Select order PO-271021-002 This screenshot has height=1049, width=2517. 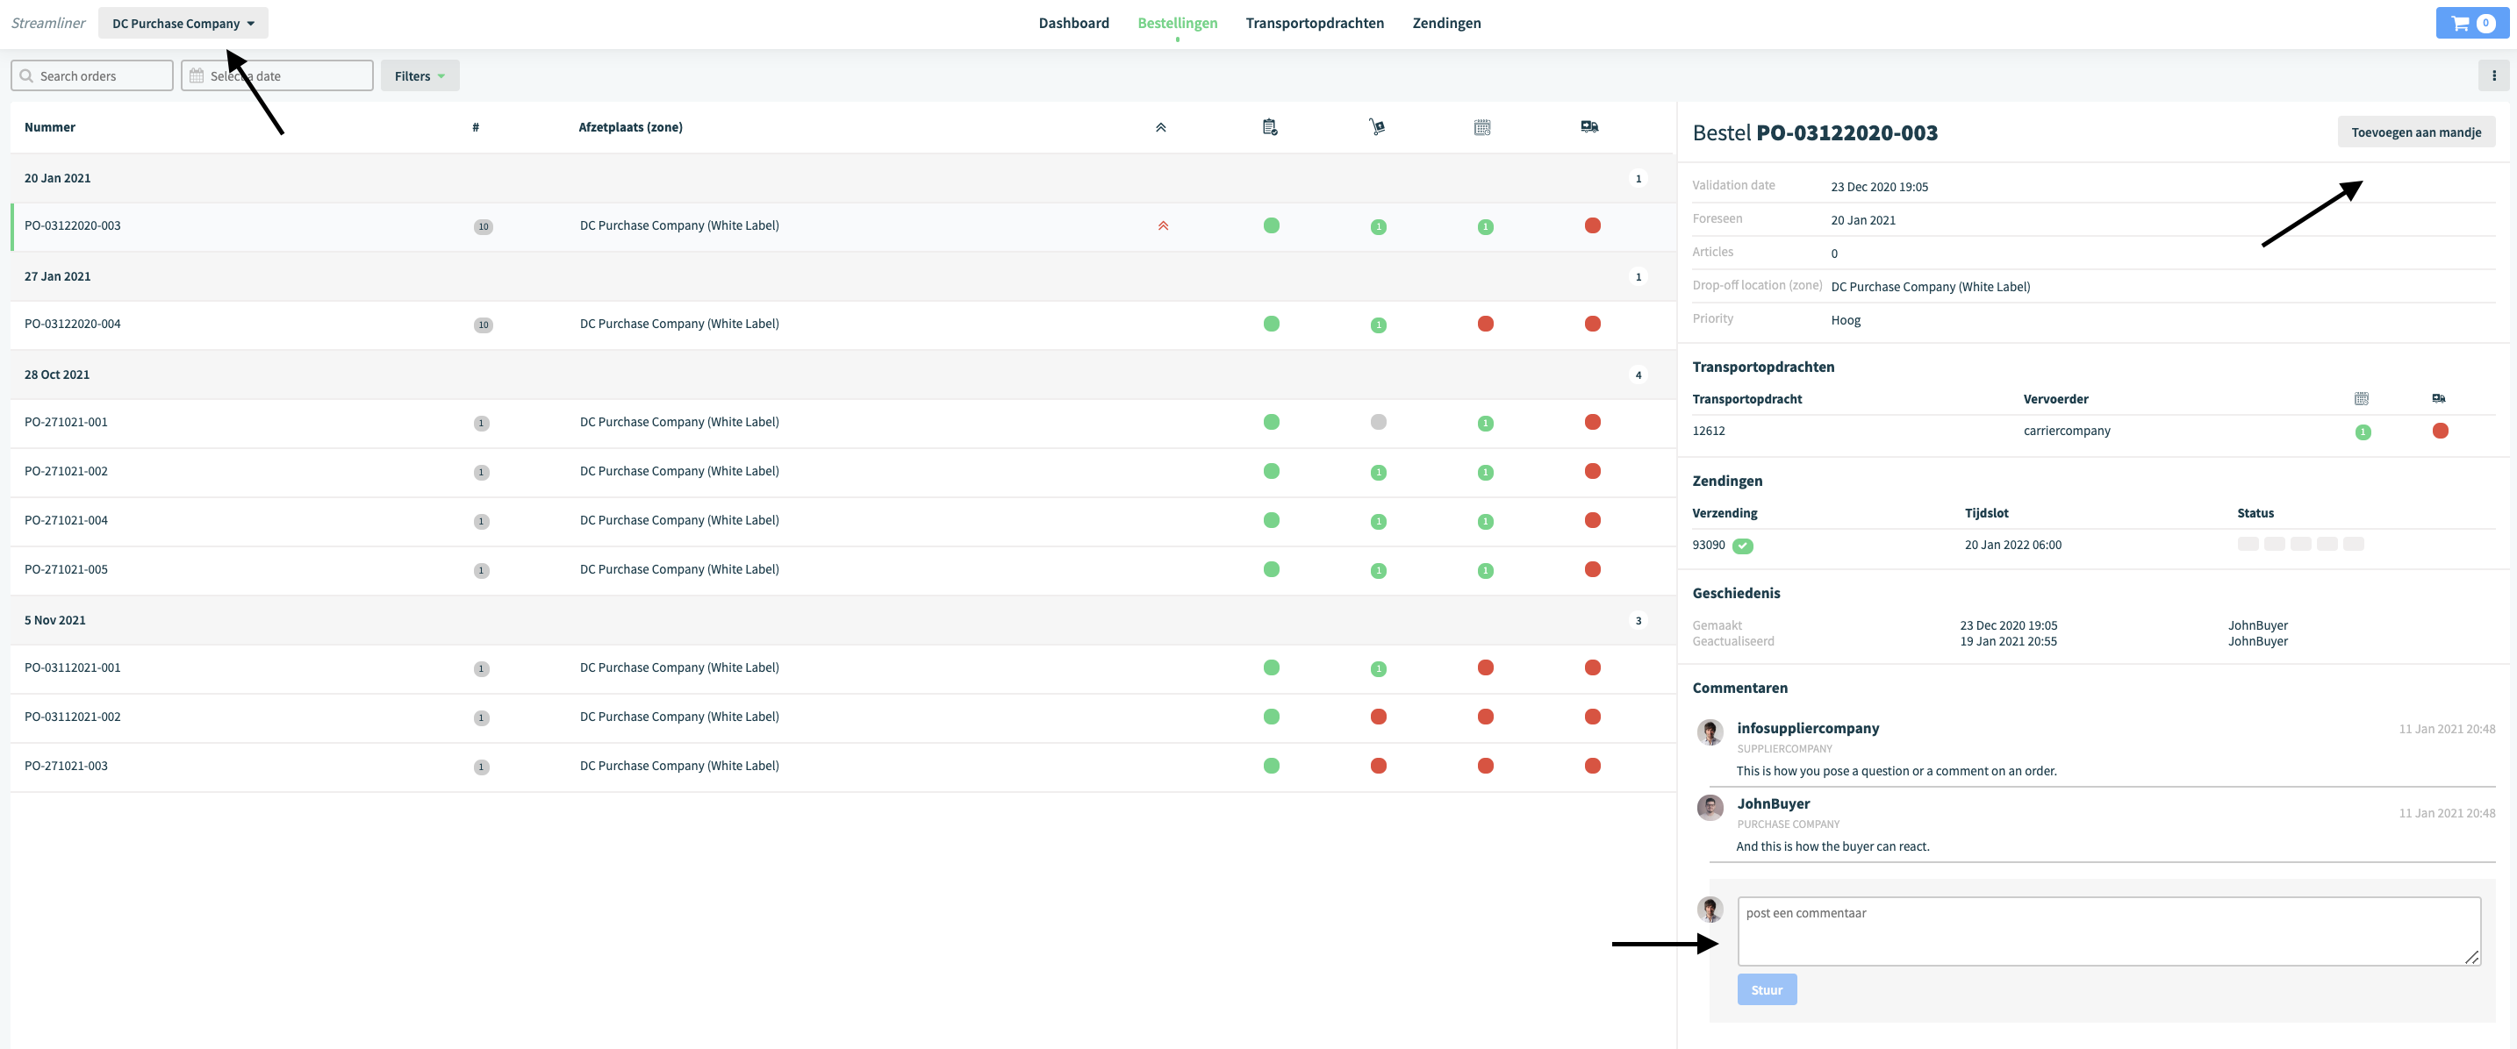[x=843, y=472]
